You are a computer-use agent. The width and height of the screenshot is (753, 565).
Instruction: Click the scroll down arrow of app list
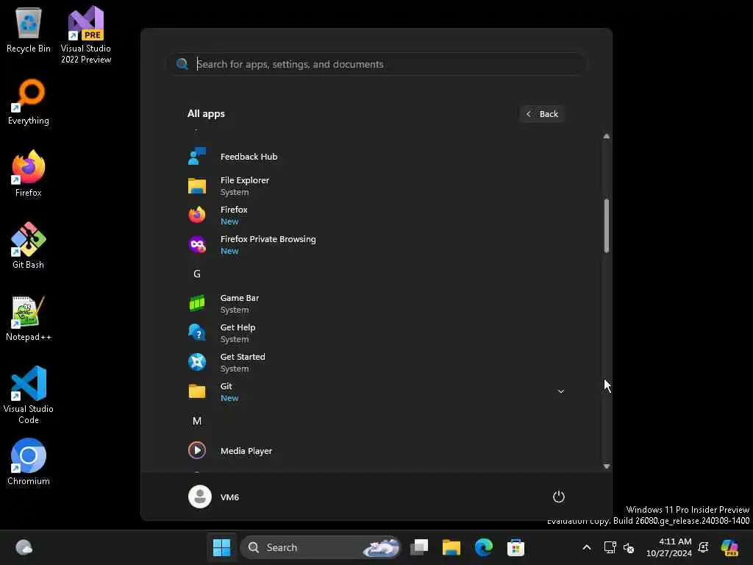[x=607, y=466]
